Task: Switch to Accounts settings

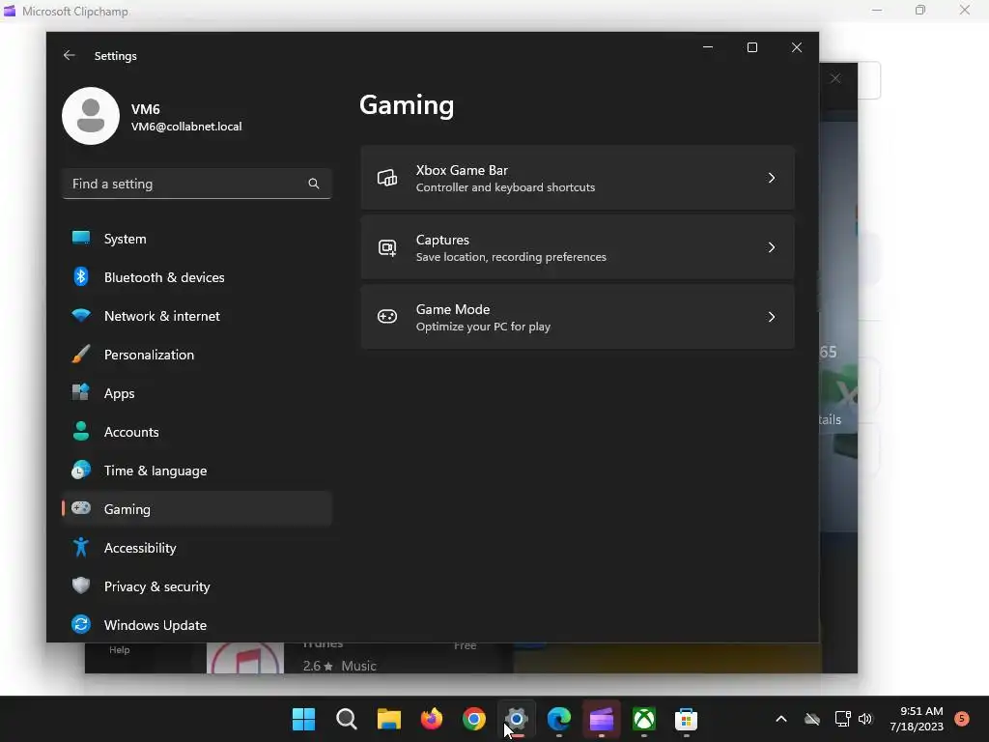Action: (197, 432)
